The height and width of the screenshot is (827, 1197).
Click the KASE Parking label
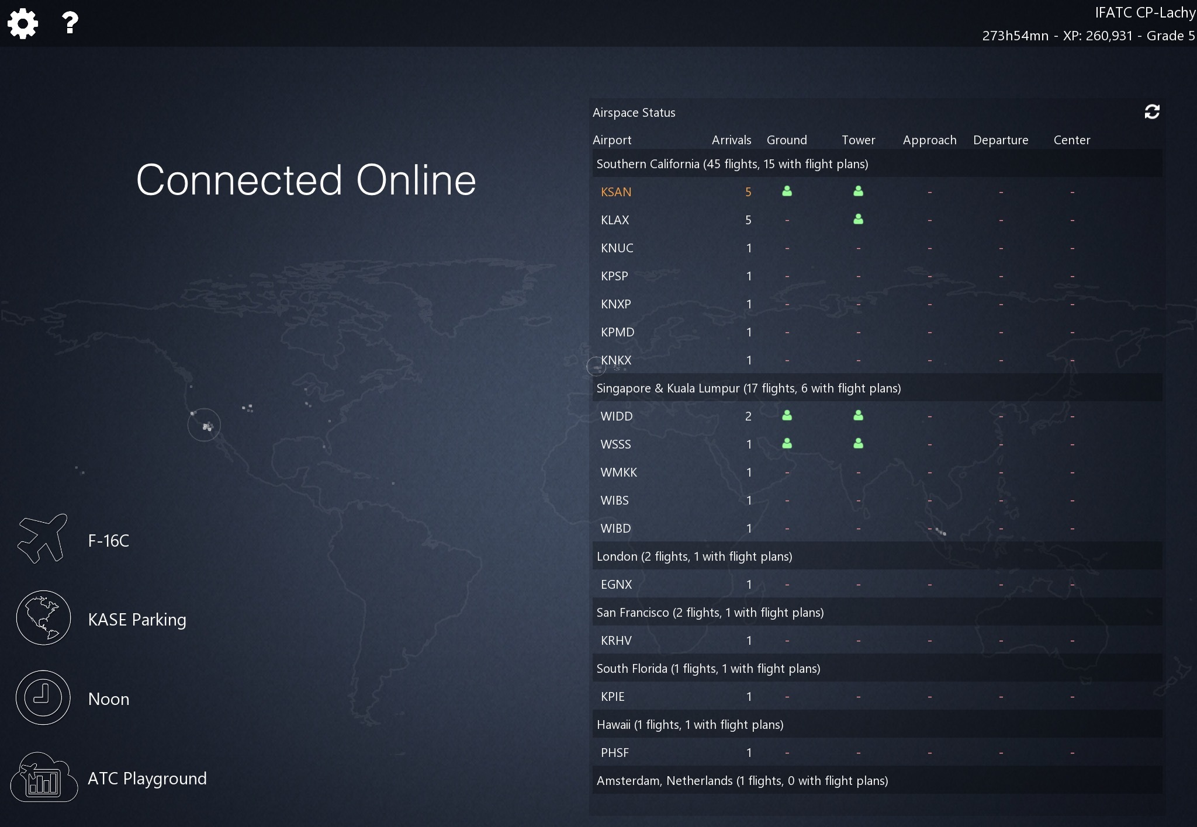[x=137, y=619]
